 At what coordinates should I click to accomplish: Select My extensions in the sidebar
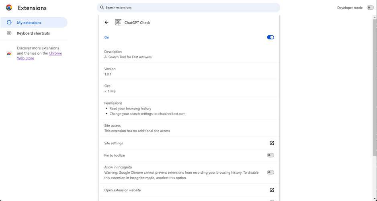coord(29,23)
